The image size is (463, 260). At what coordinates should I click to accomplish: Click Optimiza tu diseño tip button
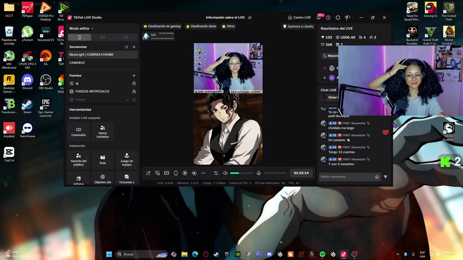coord(298,26)
